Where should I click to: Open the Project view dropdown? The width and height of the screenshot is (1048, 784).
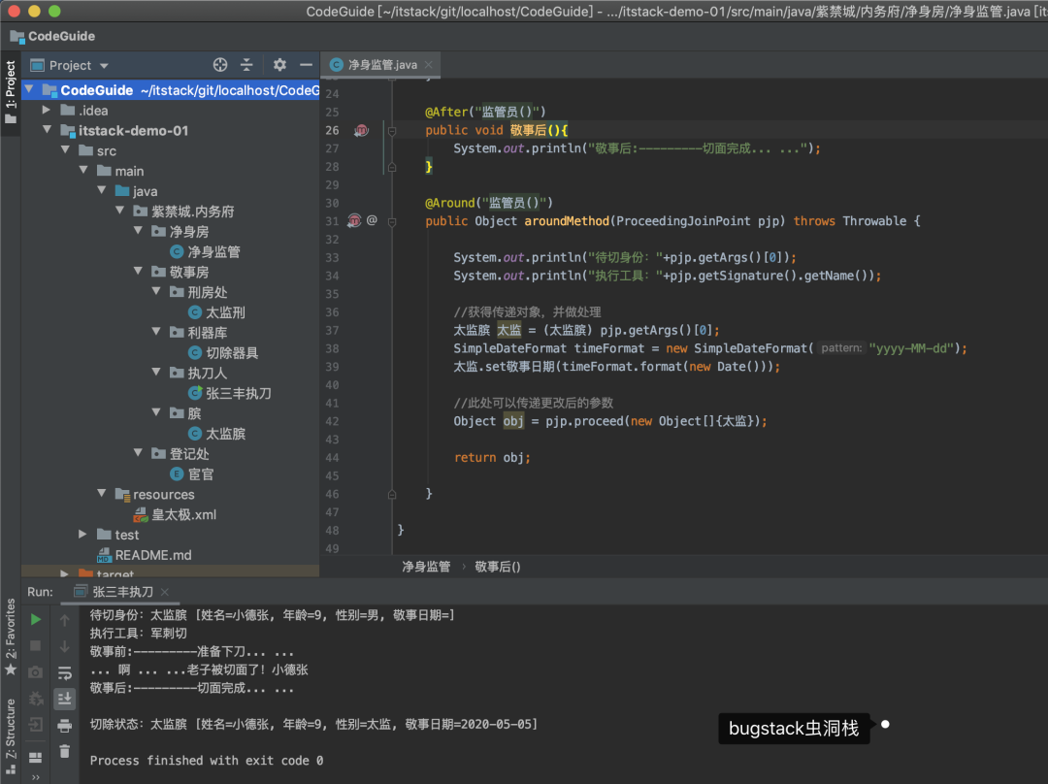tap(70, 65)
